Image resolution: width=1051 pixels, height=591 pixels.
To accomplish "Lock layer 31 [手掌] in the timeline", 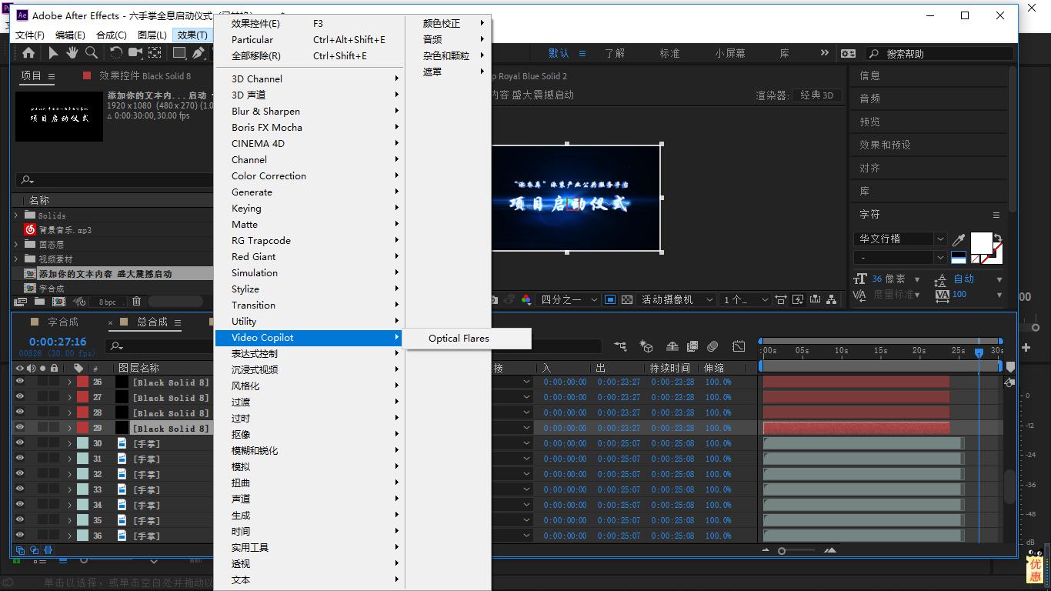I will click(x=53, y=459).
